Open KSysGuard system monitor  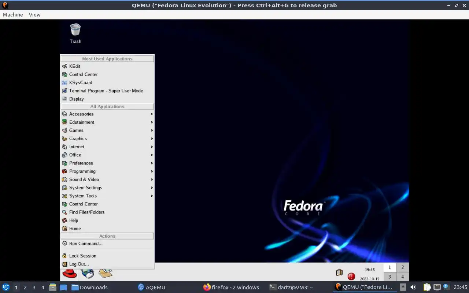pos(107,82)
